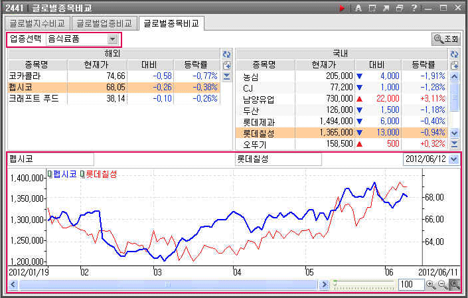Select the 오뚜기 row
Image resolution: width=468 pixels, height=298 pixels.
pyautogui.click(x=341, y=144)
